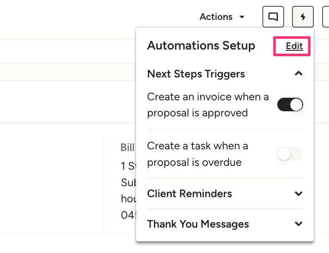The height and width of the screenshot is (253, 329).
Task: Enable task creation for overdue proposal toggle
Action: tap(290, 154)
